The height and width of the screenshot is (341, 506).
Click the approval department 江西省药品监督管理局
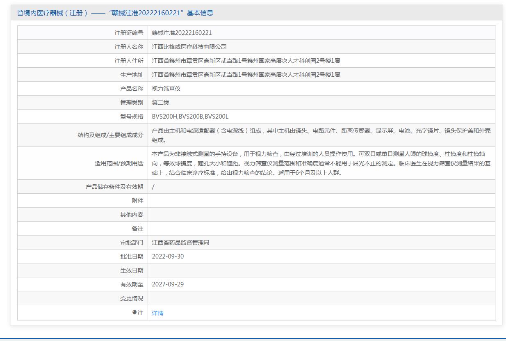[180, 243]
